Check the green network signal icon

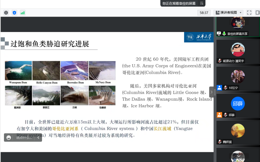(22, 13)
